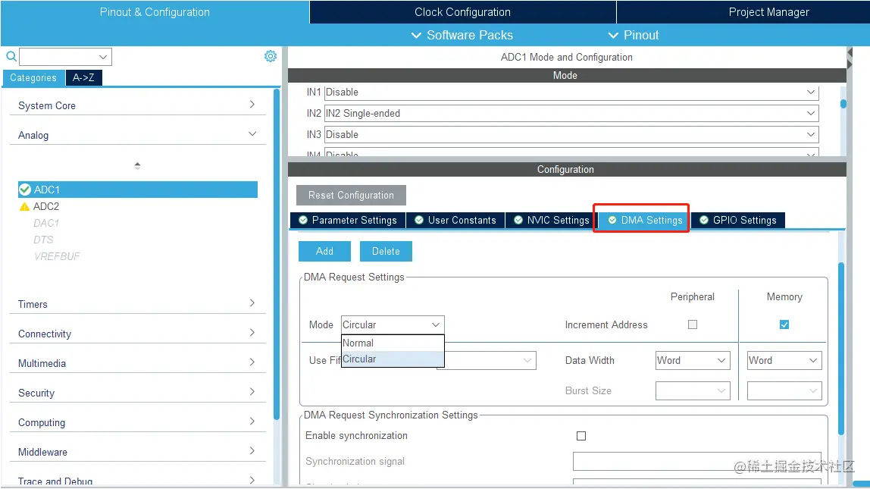
Task: Click the categories panel vertical scrollbar
Action: 277,254
